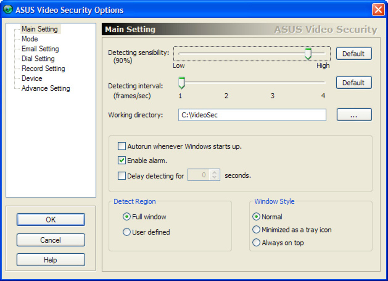Click the Working directory text field

point(252,115)
